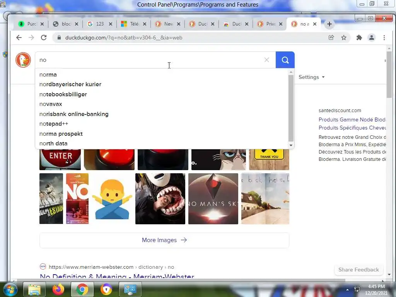The width and height of the screenshot is (396, 297).
Task: Click the Chrome taskbar icon
Action: [82, 289]
